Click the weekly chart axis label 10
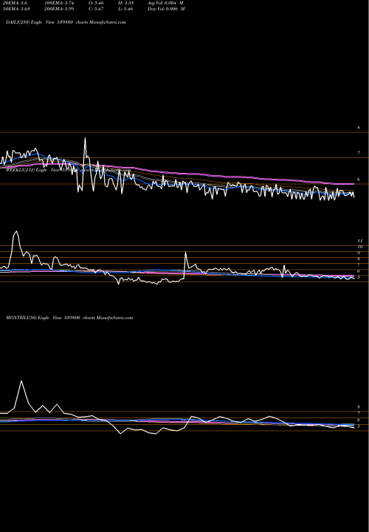 click(x=360, y=247)
